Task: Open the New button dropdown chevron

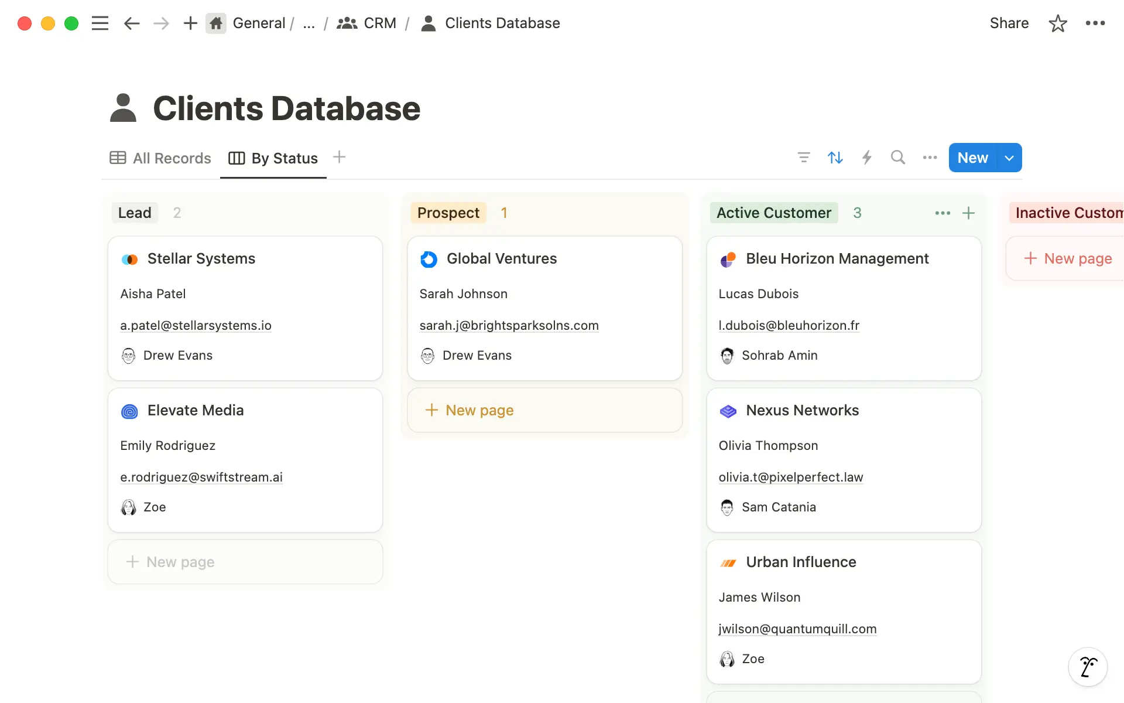Action: (1009, 157)
